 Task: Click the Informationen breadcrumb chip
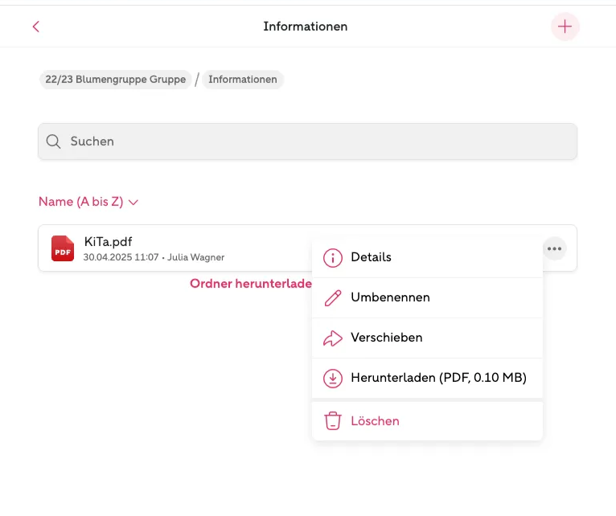243,80
